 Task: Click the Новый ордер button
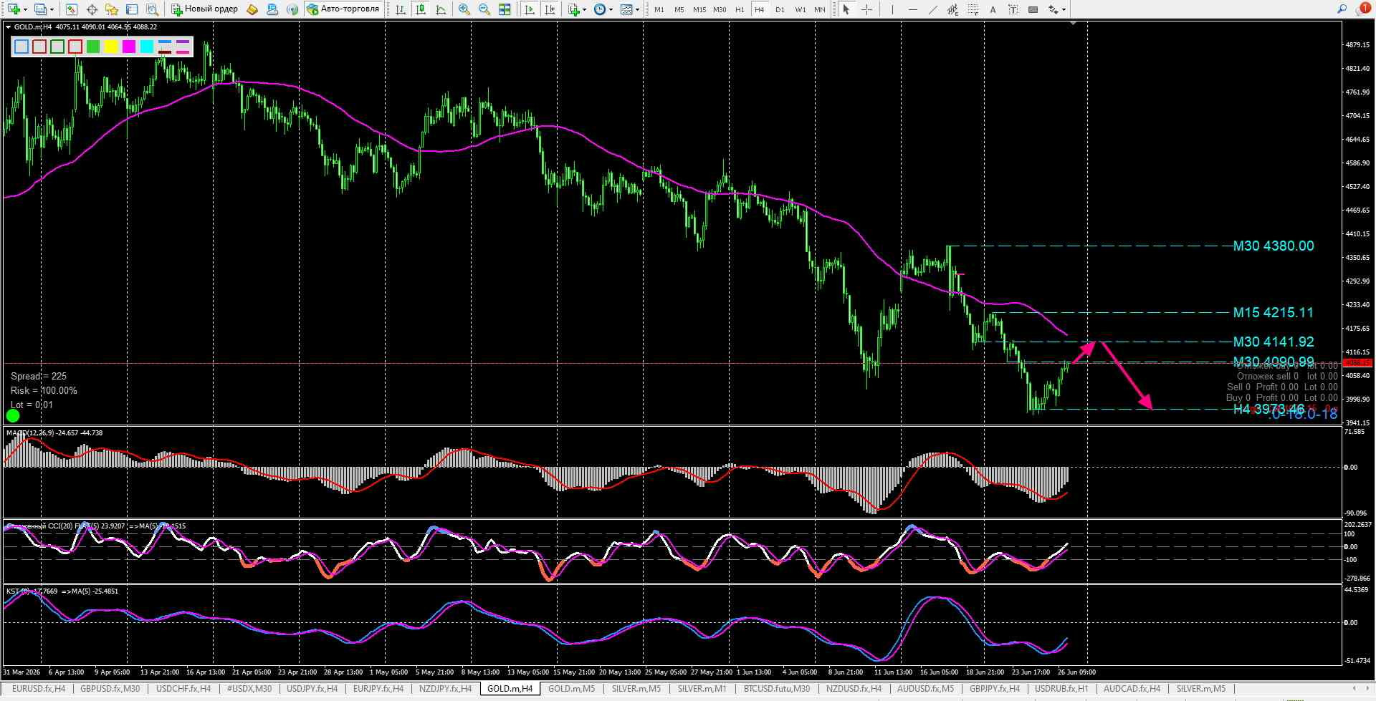click(205, 9)
